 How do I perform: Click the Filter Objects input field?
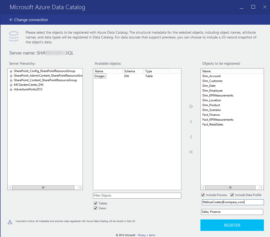[x=137, y=196]
